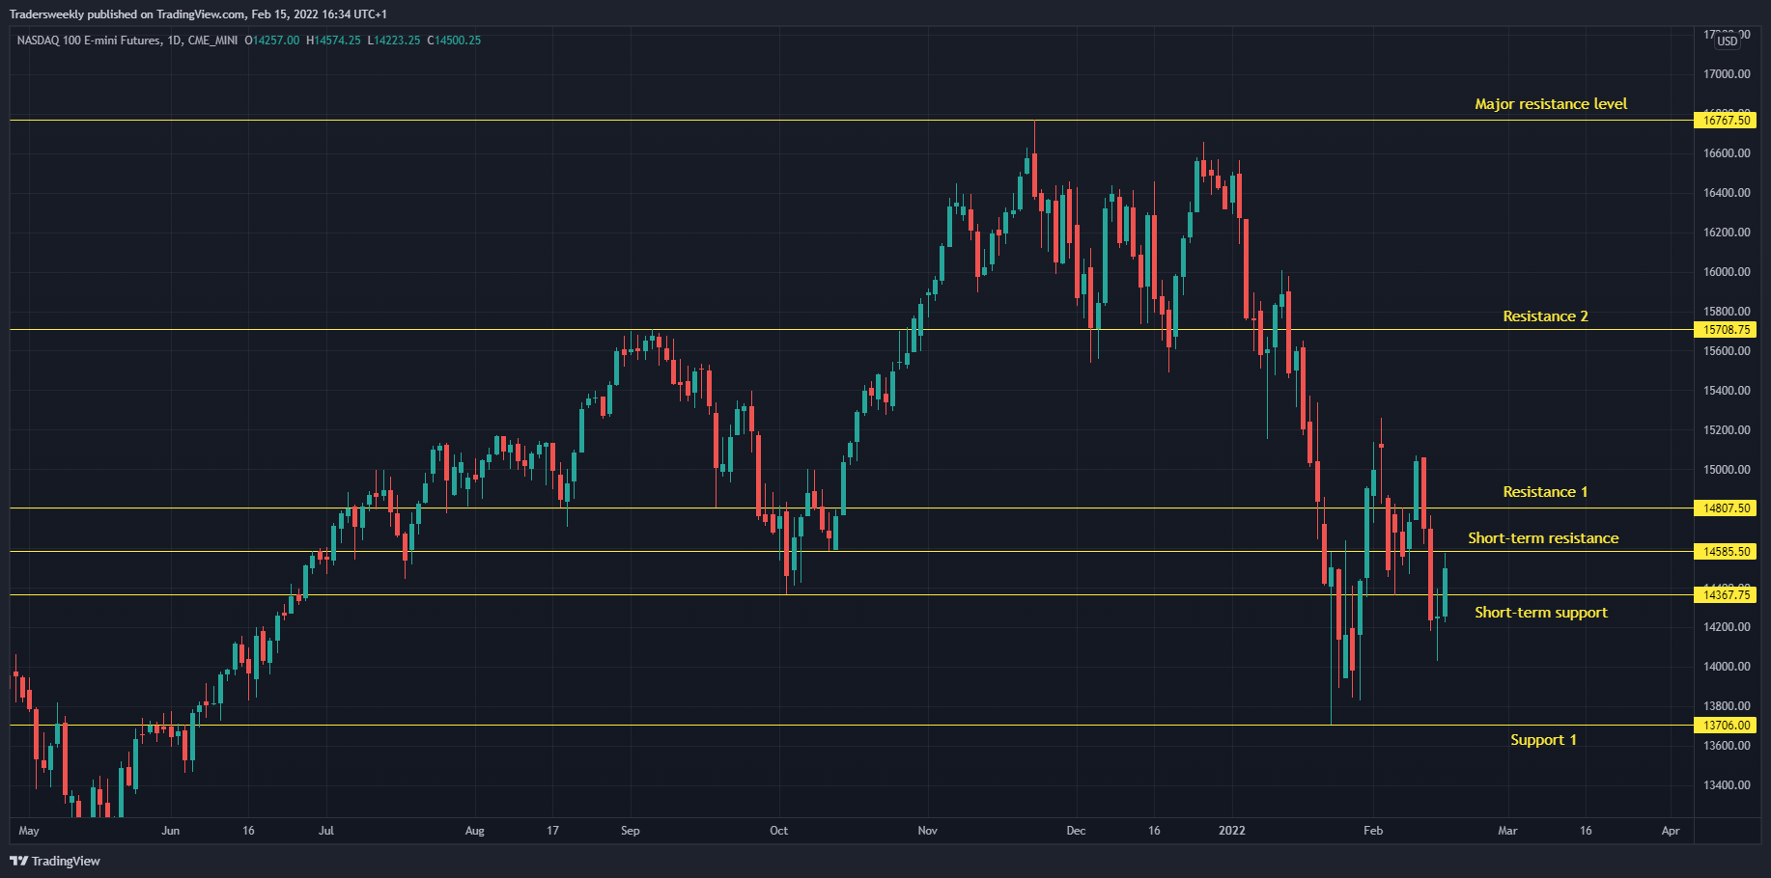Click the '2022' label on time axis
1771x878 pixels.
[x=1232, y=831]
